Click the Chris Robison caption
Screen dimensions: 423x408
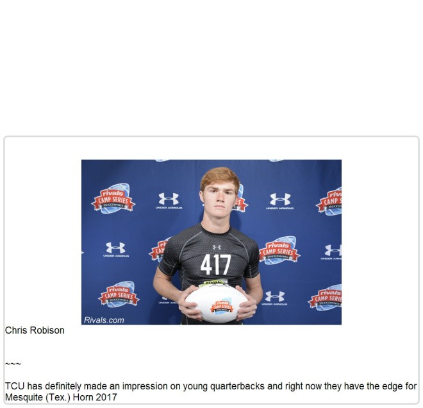(x=35, y=330)
